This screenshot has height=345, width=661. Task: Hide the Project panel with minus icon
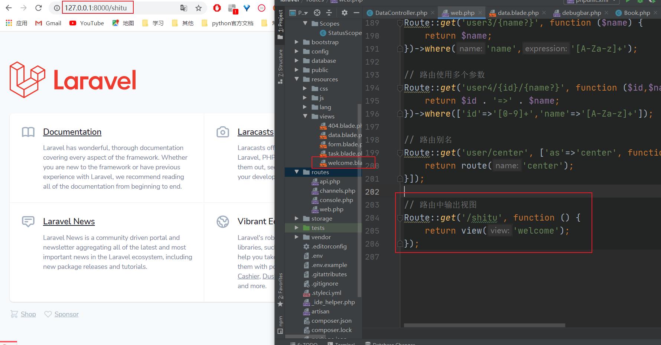[356, 13]
